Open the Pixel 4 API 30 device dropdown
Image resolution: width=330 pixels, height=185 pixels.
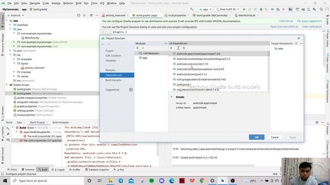tap(228, 9)
